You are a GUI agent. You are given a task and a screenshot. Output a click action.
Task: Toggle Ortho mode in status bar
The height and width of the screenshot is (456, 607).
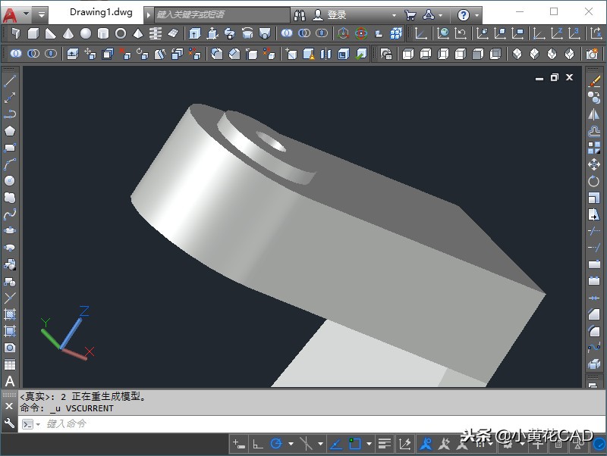pos(258,444)
